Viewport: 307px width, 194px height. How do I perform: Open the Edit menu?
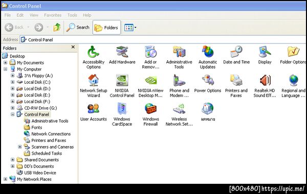coord(20,15)
